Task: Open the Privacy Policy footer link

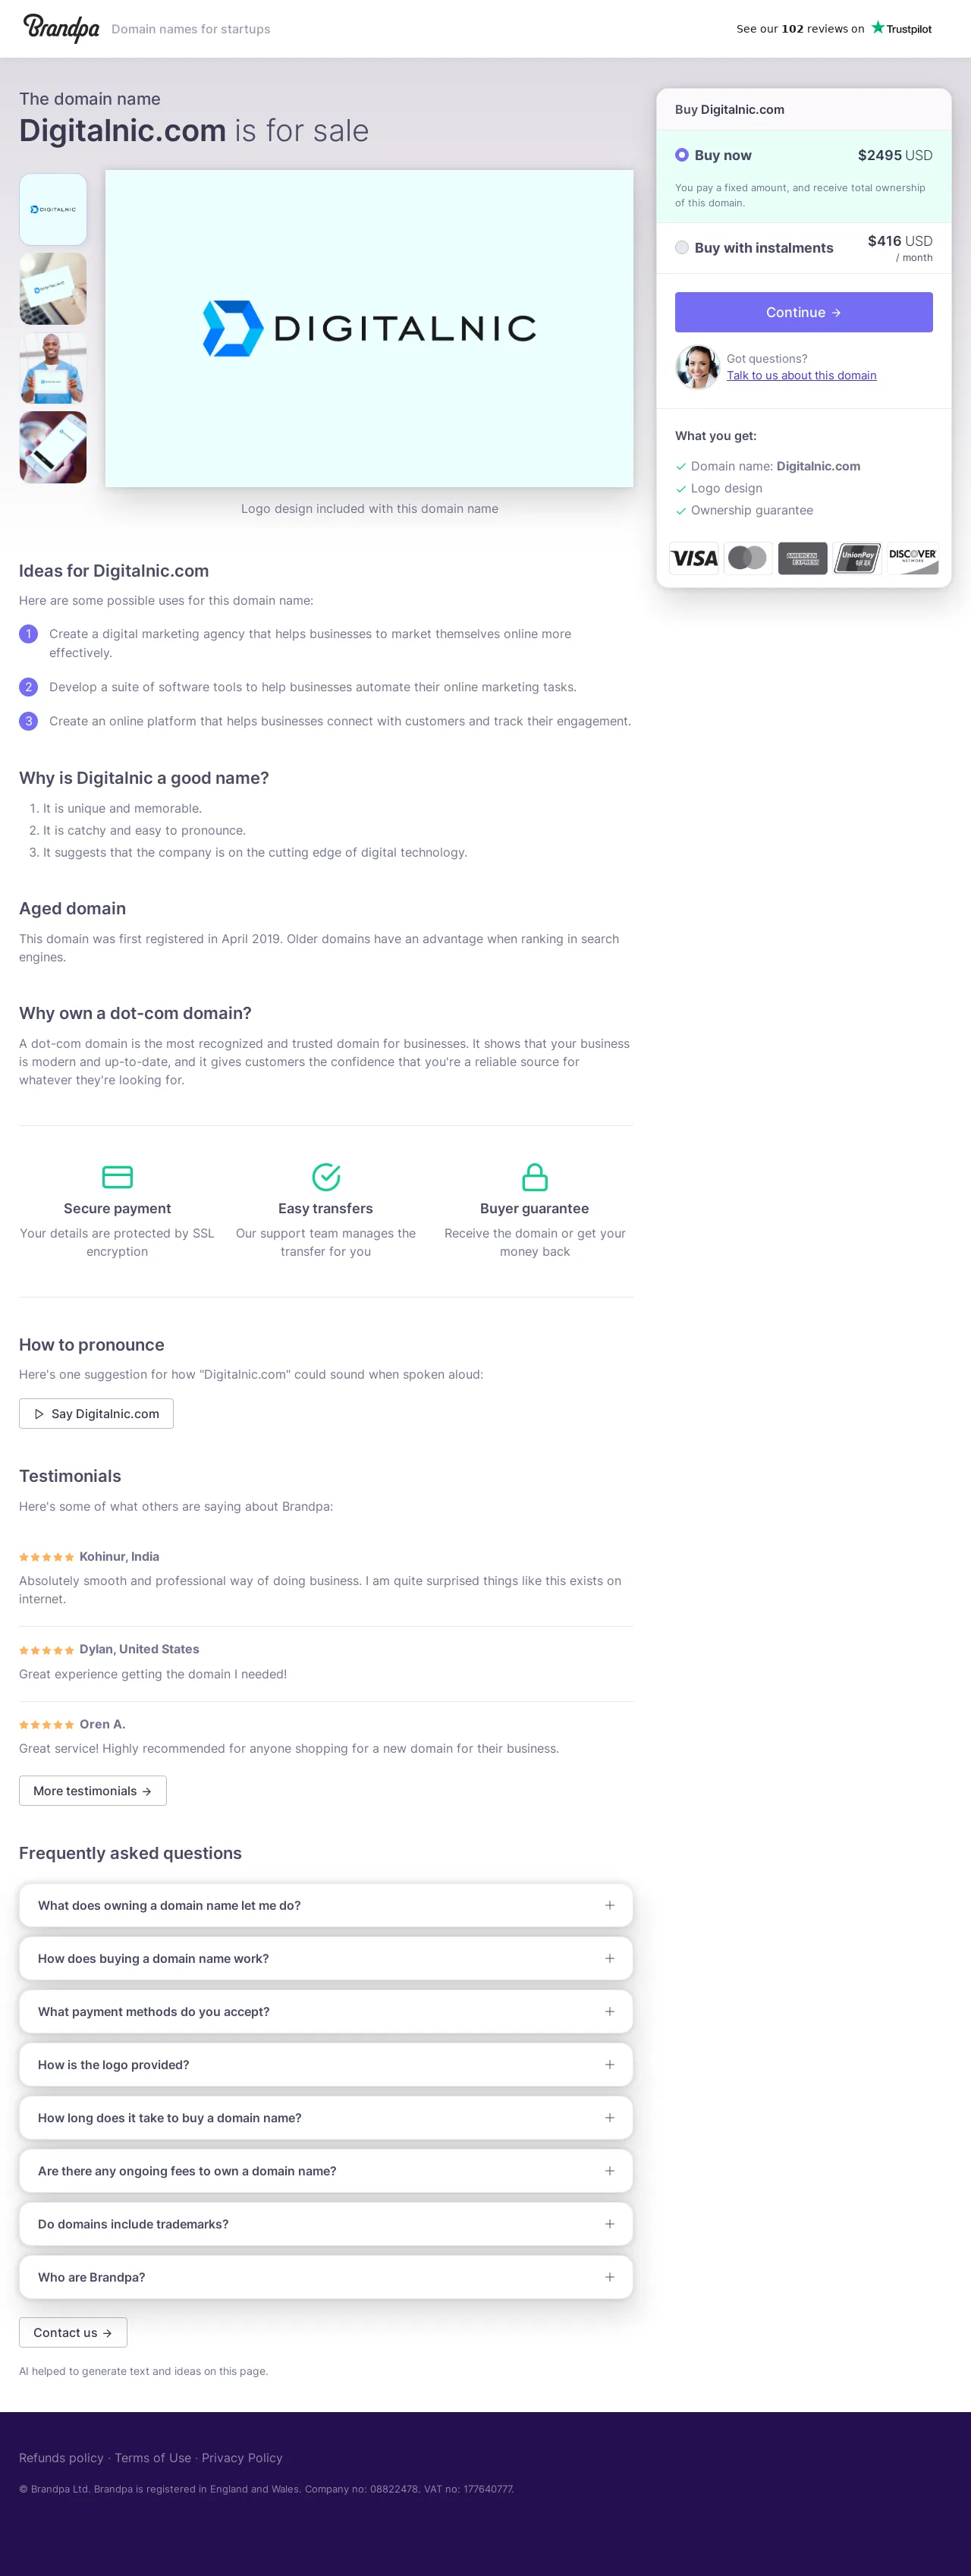Action: pos(242,2457)
